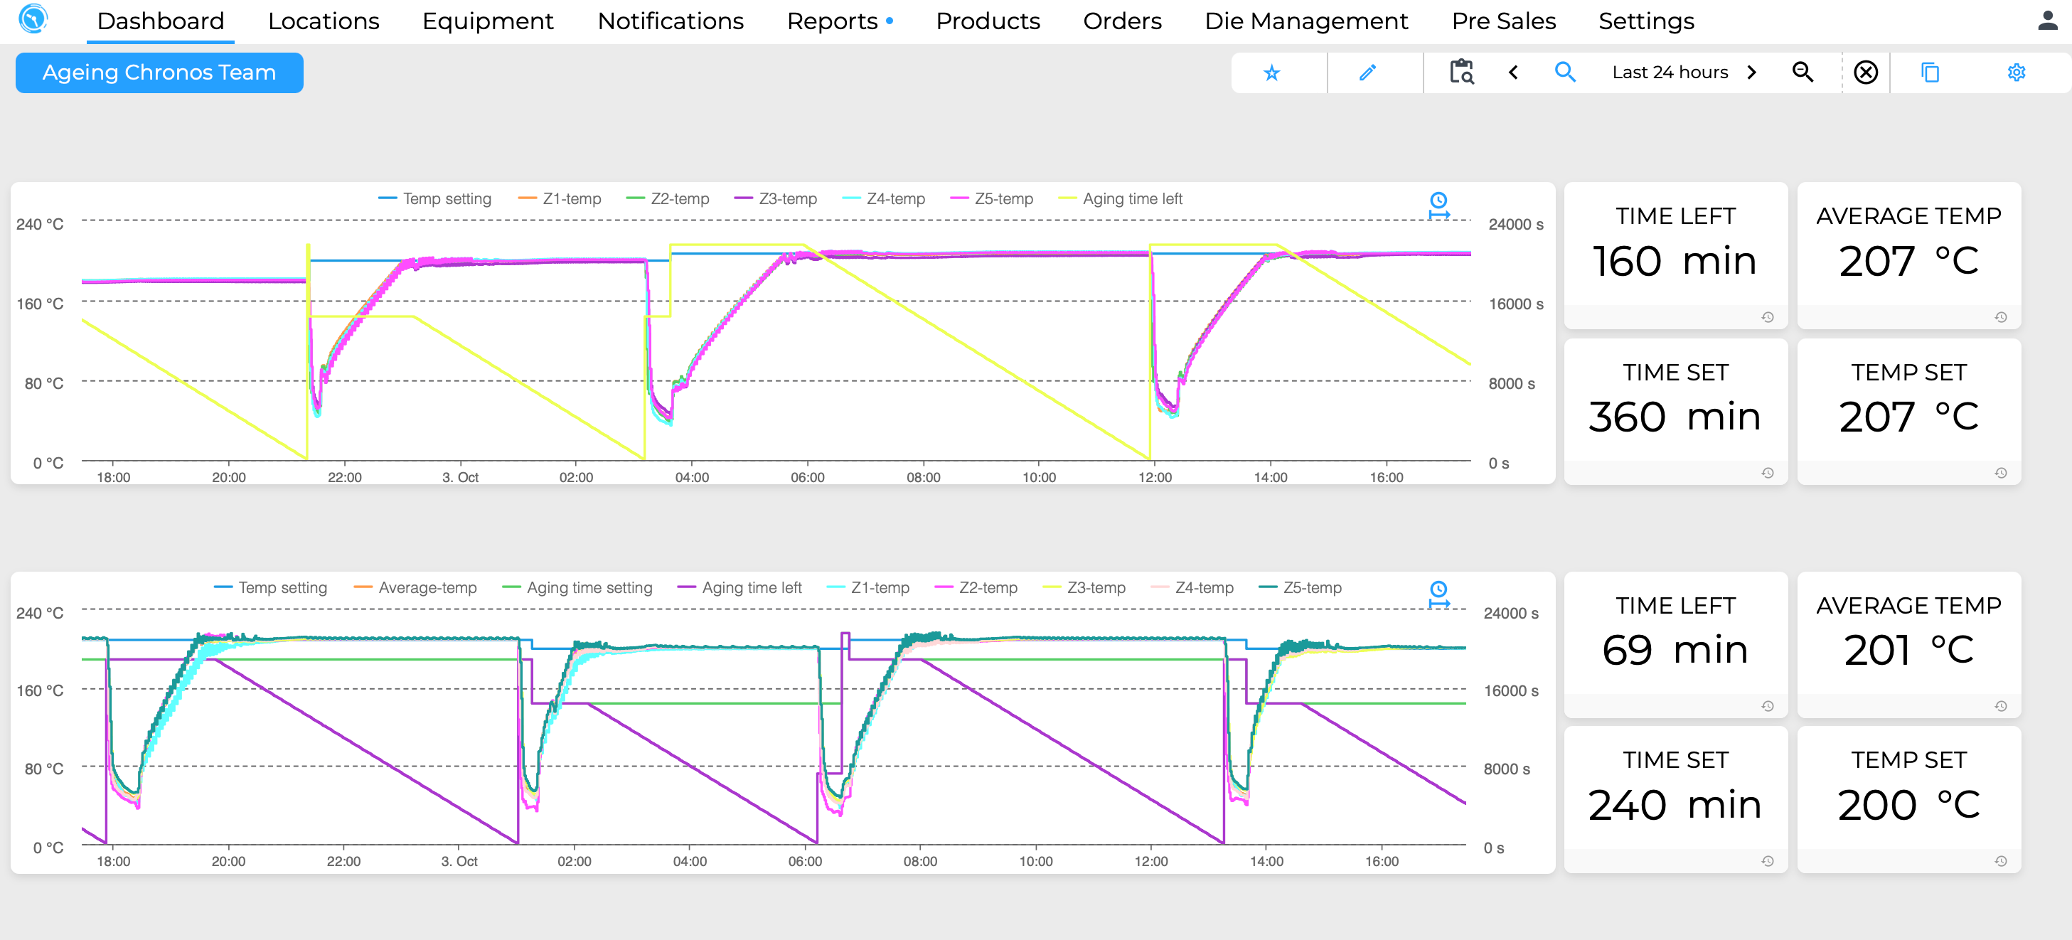Mark dashboard as favorite with star icon
Screen dimensions: 2072x940
(x=1271, y=73)
